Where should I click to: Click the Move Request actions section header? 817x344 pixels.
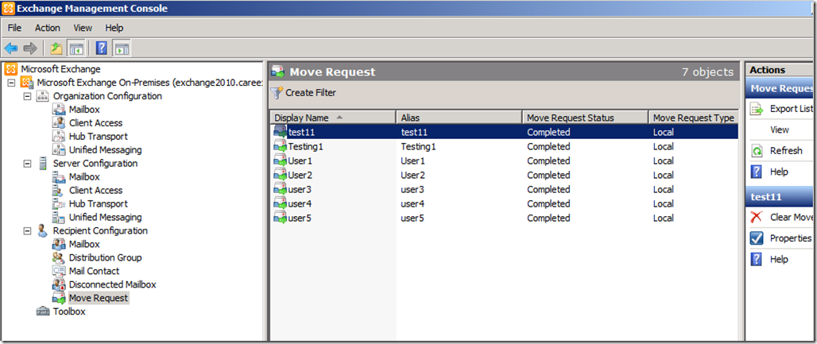pyautogui.click(x=779, y=89)
